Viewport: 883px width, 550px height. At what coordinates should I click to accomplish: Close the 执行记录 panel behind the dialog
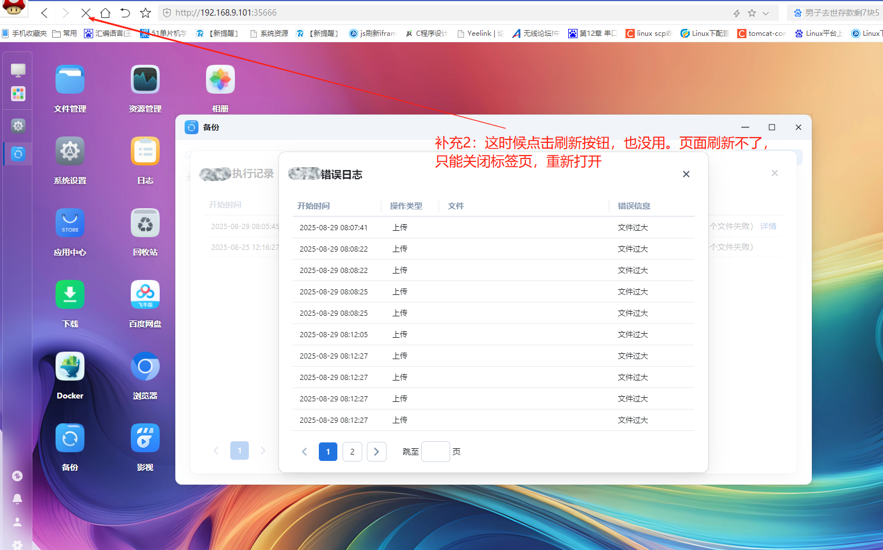[775, 173]
